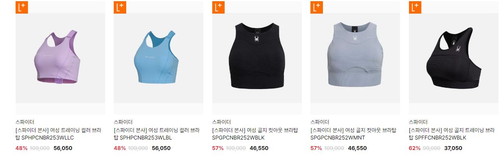Viewport: 504px width, 157px height.
Task: Open the blue training bra top image
Action: 159,58
